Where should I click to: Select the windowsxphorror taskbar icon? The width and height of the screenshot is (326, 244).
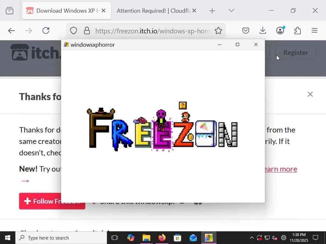pyautogui.click(x=209, y=238)
